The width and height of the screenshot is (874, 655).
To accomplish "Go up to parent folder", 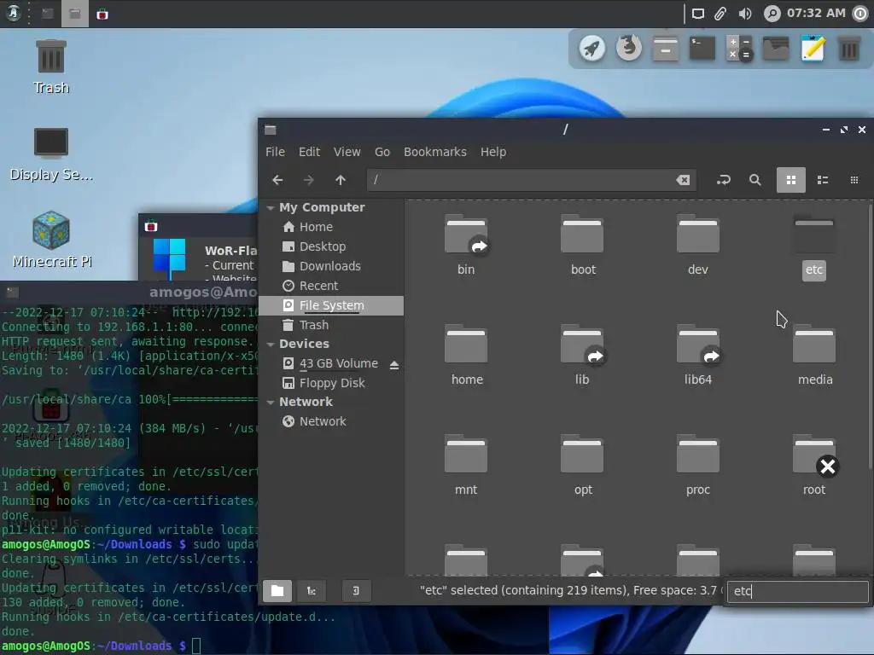I will [341, 180].
